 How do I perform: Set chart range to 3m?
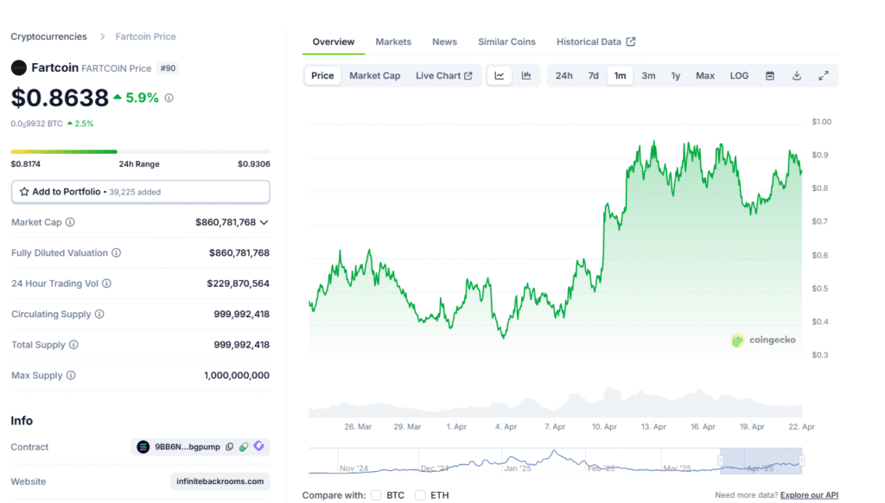pyautogui.click(x=648, y=76)
